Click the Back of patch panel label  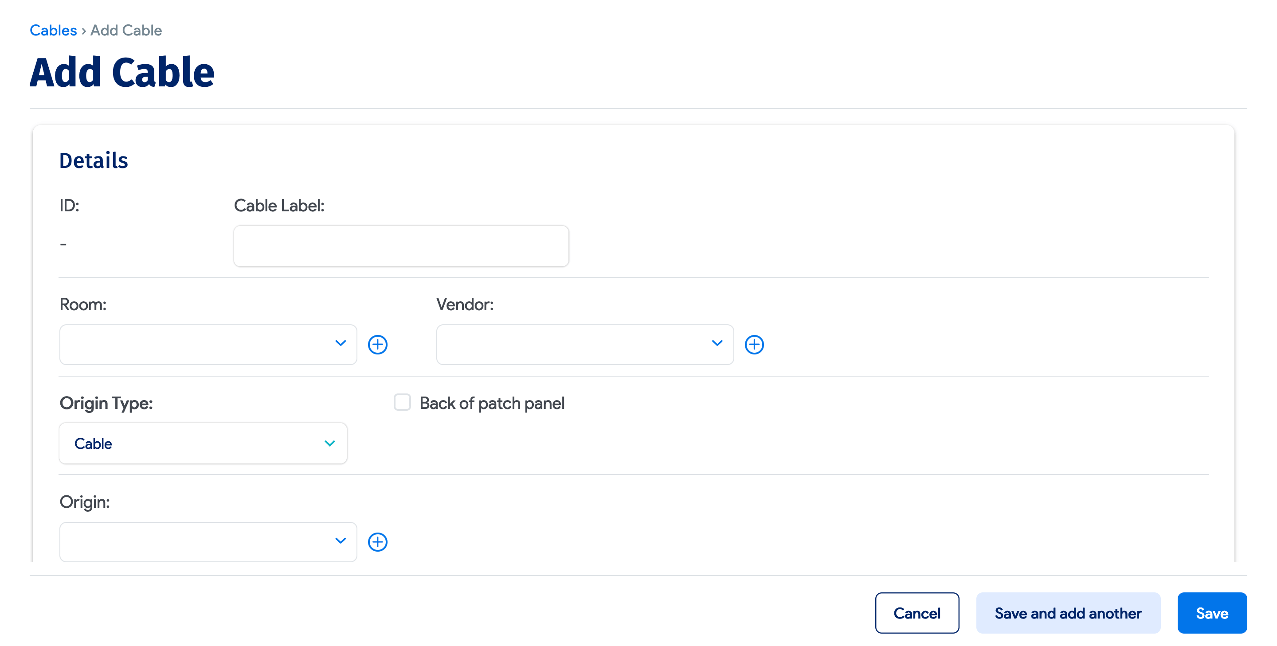click(x=491, y=403)
